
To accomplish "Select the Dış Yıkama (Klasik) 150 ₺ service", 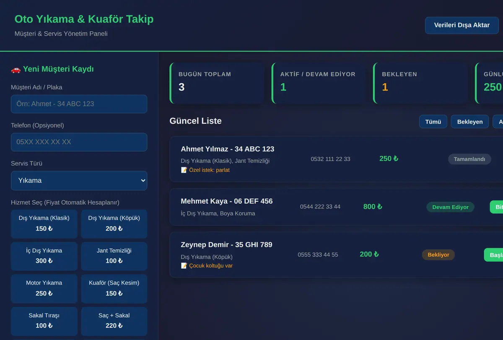I will click(x=44, y=224).
